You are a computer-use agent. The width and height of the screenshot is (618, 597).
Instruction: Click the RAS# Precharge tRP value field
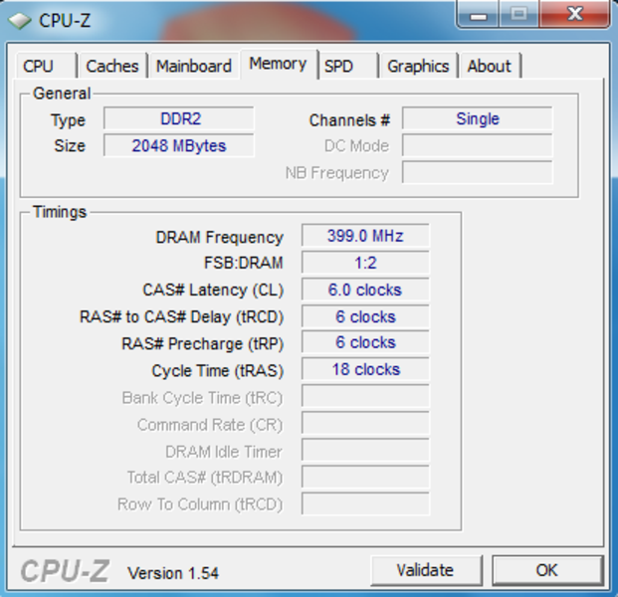(365, 342)
